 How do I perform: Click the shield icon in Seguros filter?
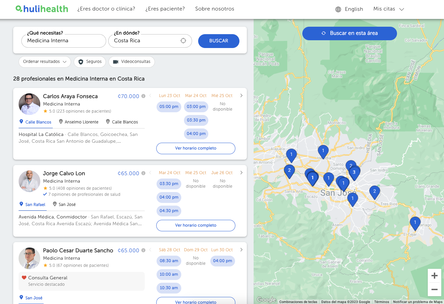point(80,62)
